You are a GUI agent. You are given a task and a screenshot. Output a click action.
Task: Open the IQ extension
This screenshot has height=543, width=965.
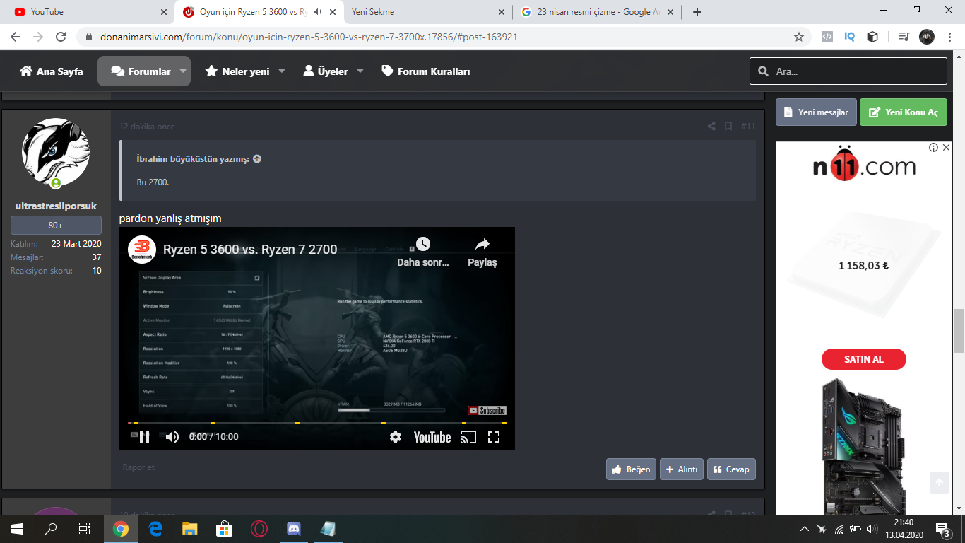pos(850,37)
